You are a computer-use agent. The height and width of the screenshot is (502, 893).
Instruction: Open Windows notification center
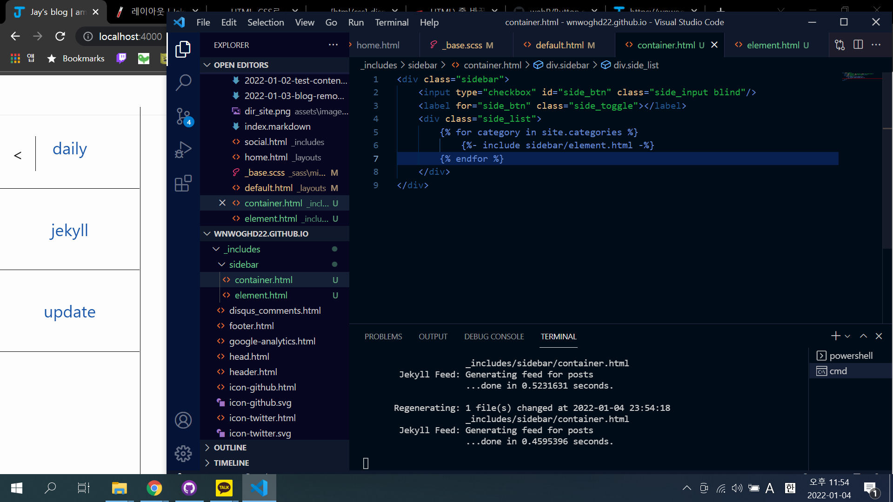872,489
